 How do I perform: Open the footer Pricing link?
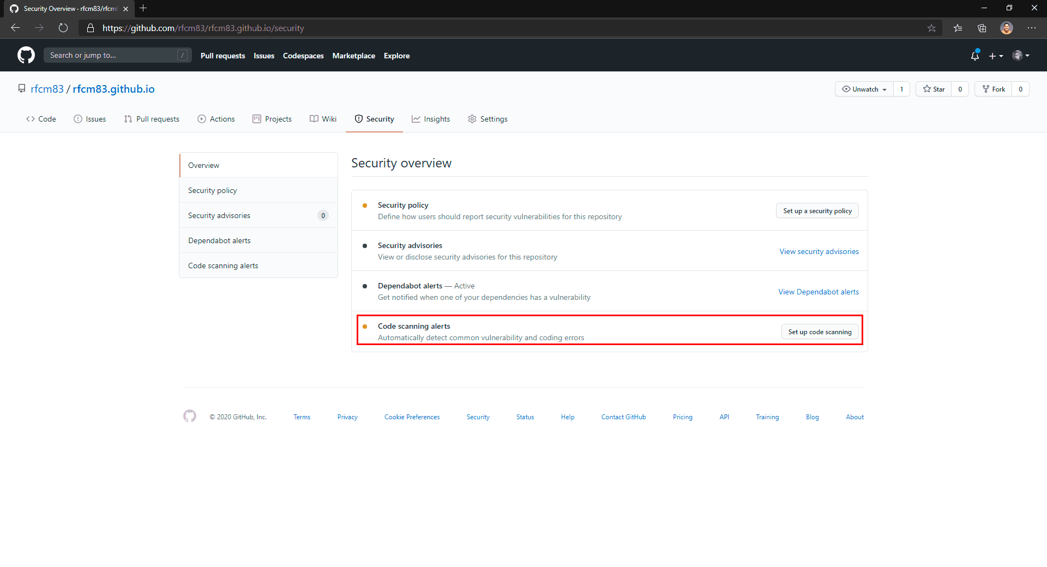(683, 417)
